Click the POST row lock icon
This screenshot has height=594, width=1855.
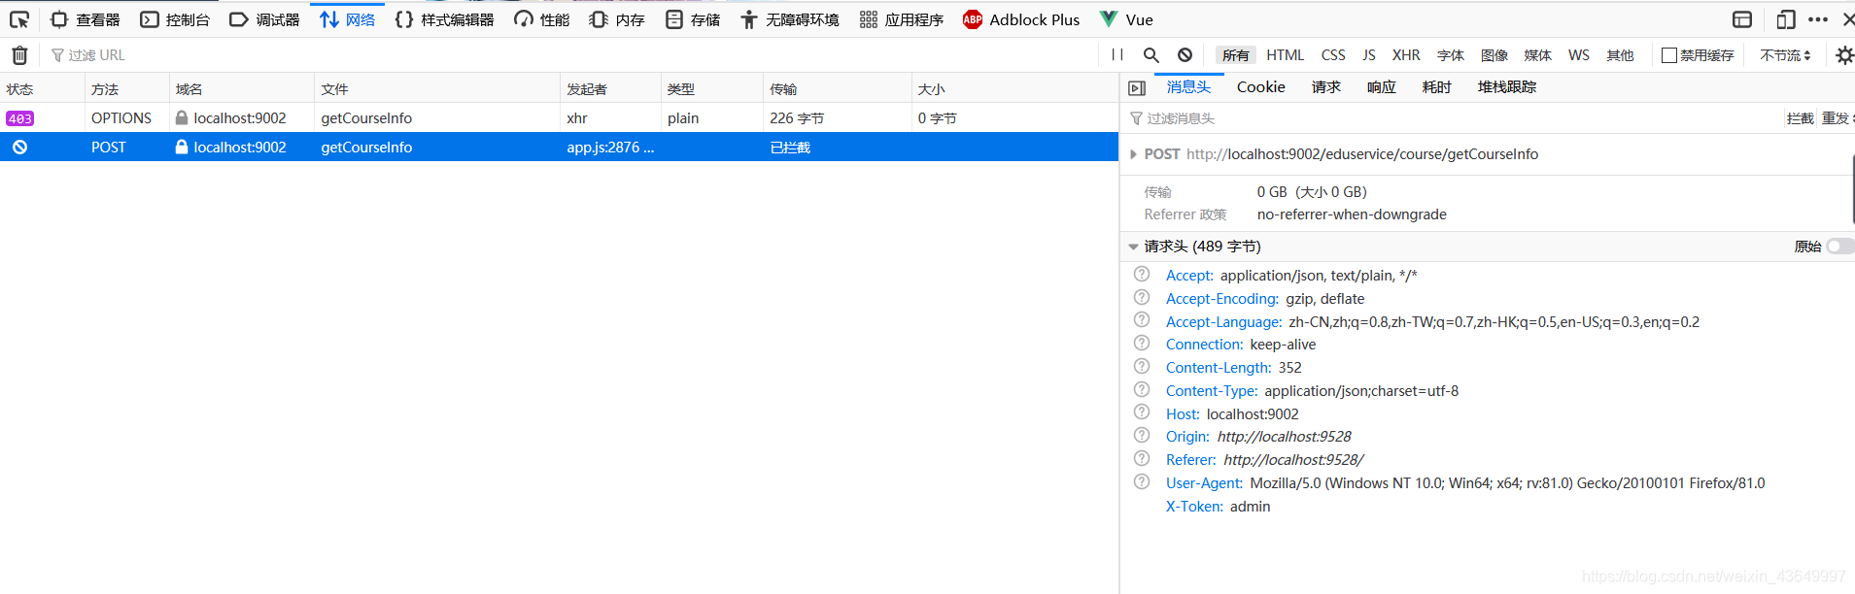[x=182, y=147]
